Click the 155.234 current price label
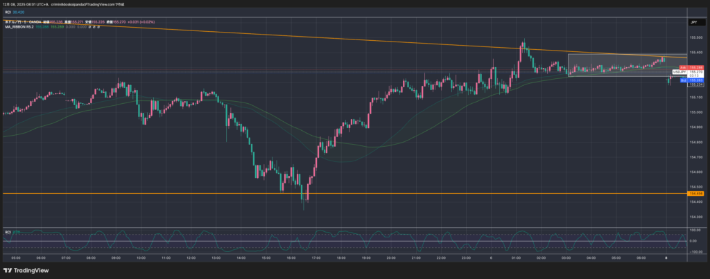 [695, 85]
